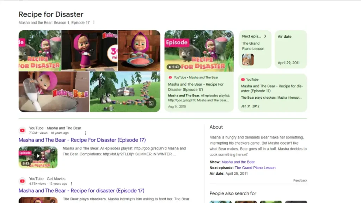Follow The Grand Piano Lesson link in About section
361x203 pixels.
(x=255, y=168)
